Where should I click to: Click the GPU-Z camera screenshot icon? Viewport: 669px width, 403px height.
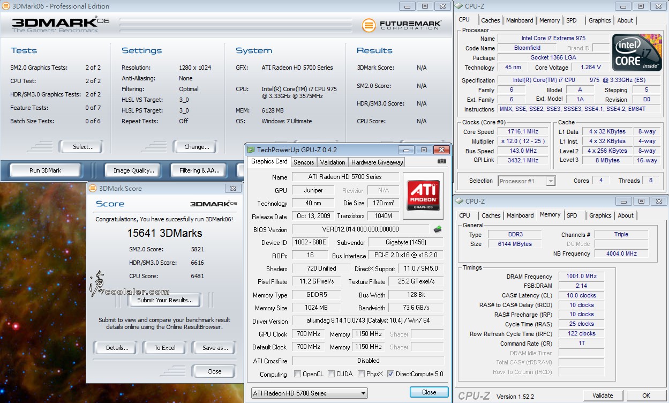point(442,161)
